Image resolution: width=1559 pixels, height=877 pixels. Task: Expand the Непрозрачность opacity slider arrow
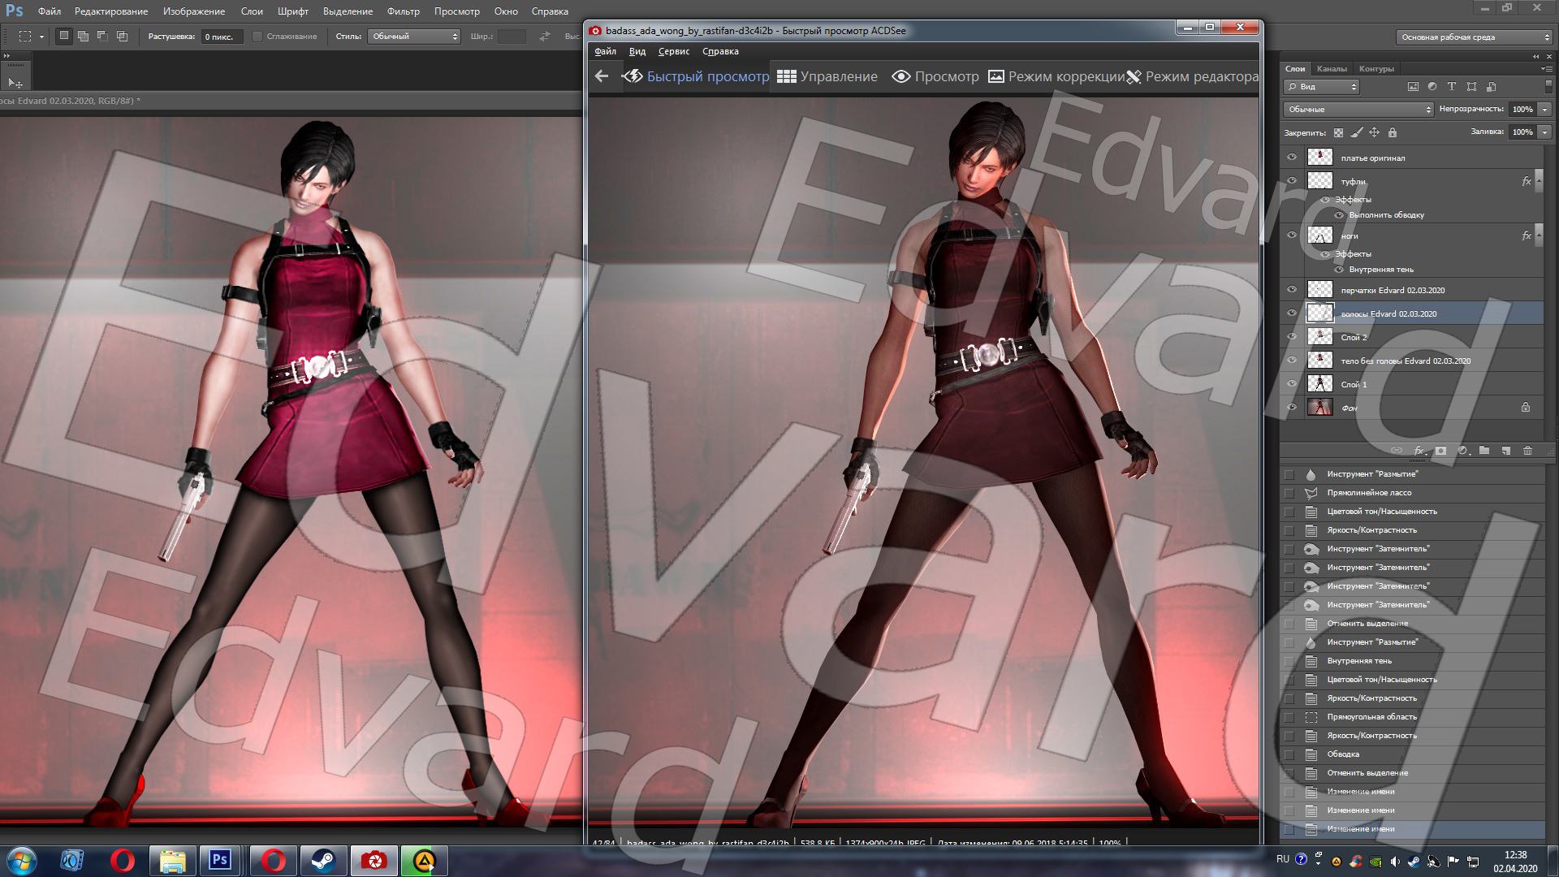[1544, 109]
